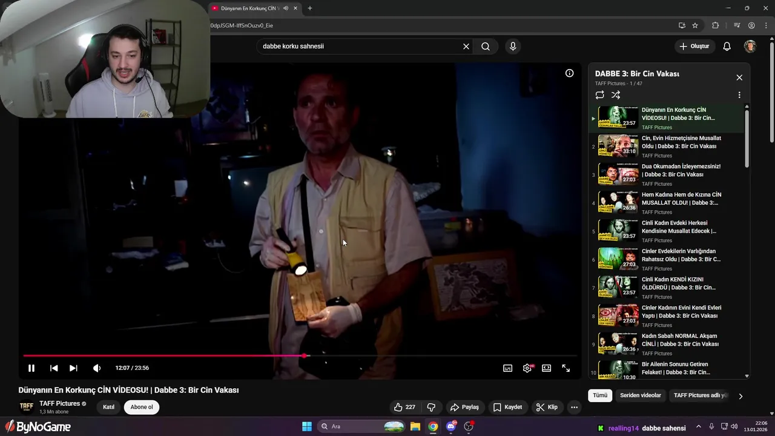Screen dimensions: 775x436
Task: Open a new browser tab
Action: tap(310, 8)
